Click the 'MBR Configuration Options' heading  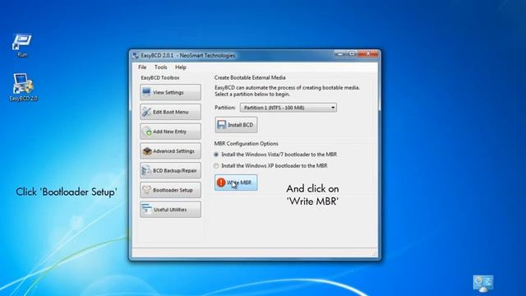click(x=247, y=144)
